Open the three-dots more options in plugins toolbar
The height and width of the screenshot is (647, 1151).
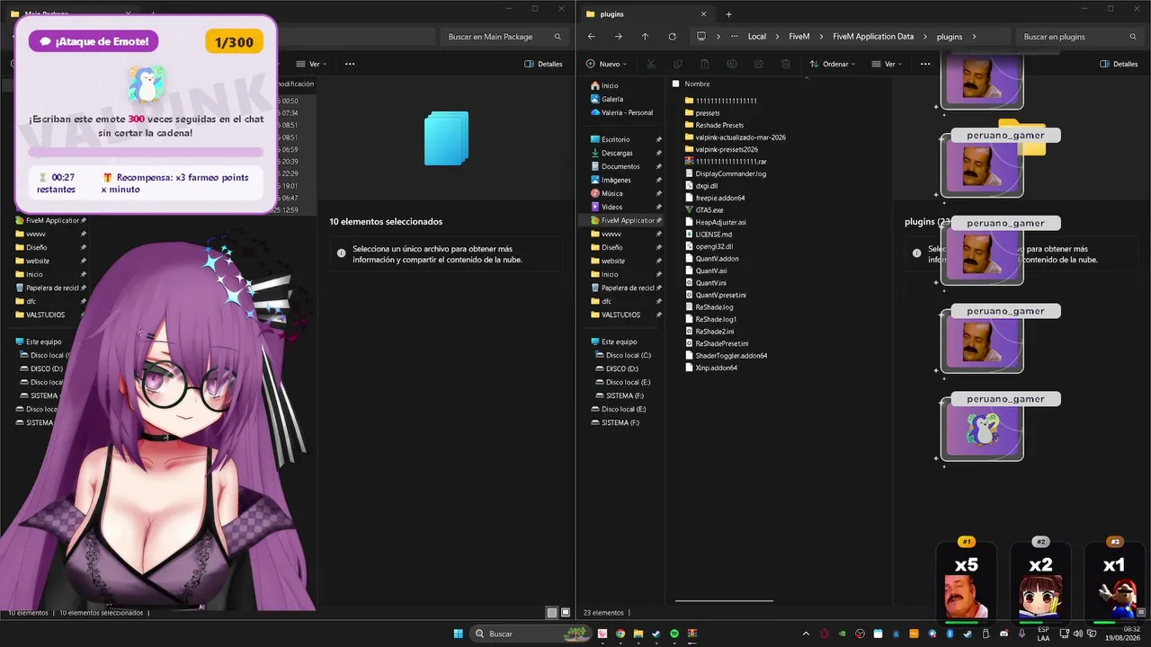point(925,64)
